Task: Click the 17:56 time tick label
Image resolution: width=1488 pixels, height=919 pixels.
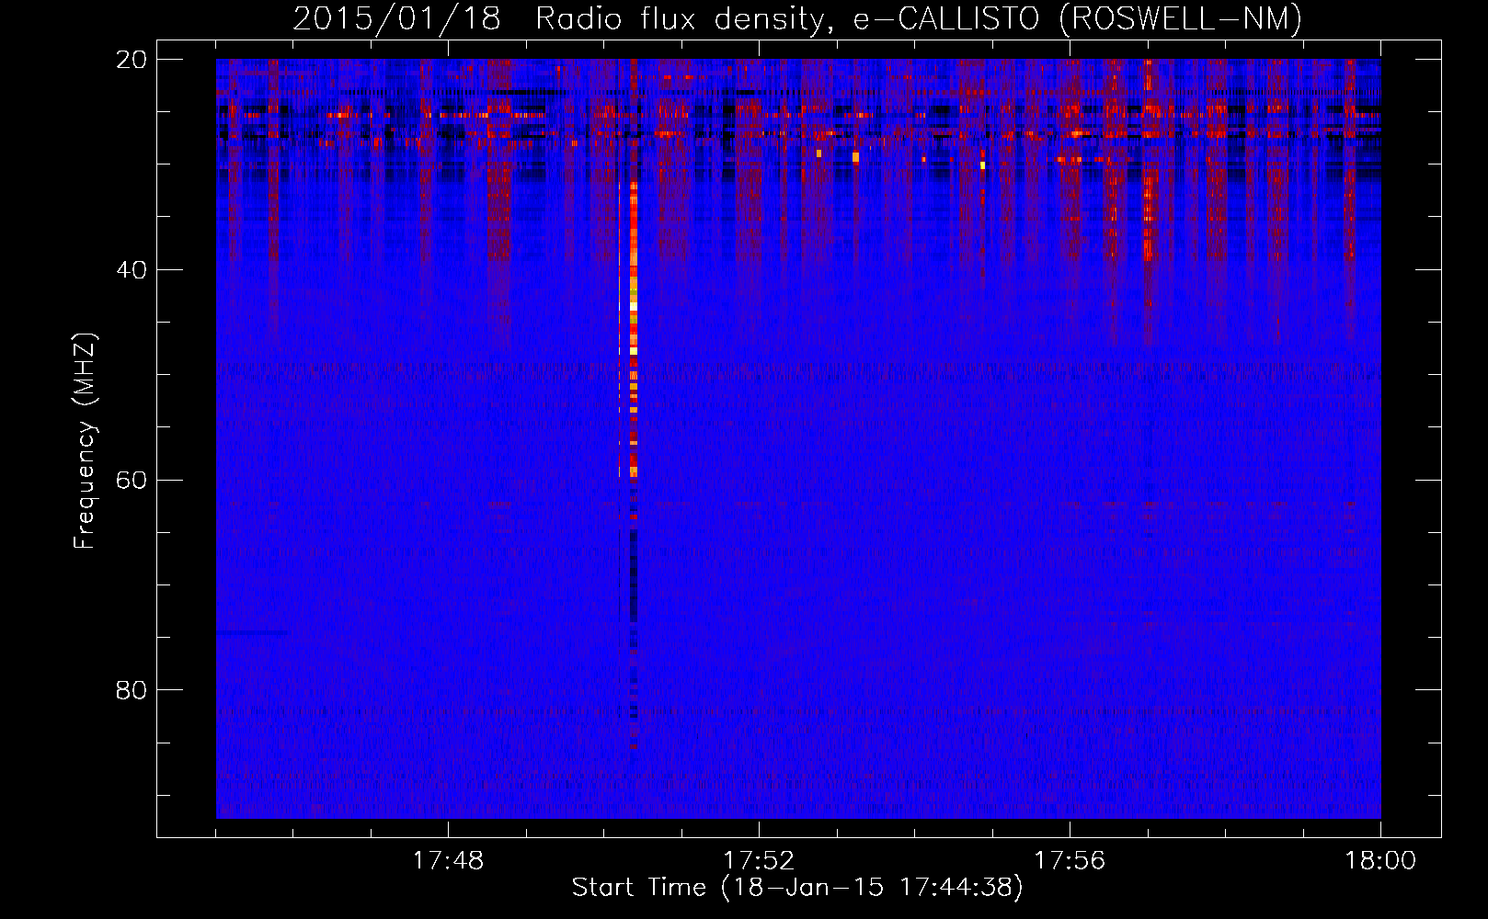Action: pyautogui.click(x=1070, y=861)
